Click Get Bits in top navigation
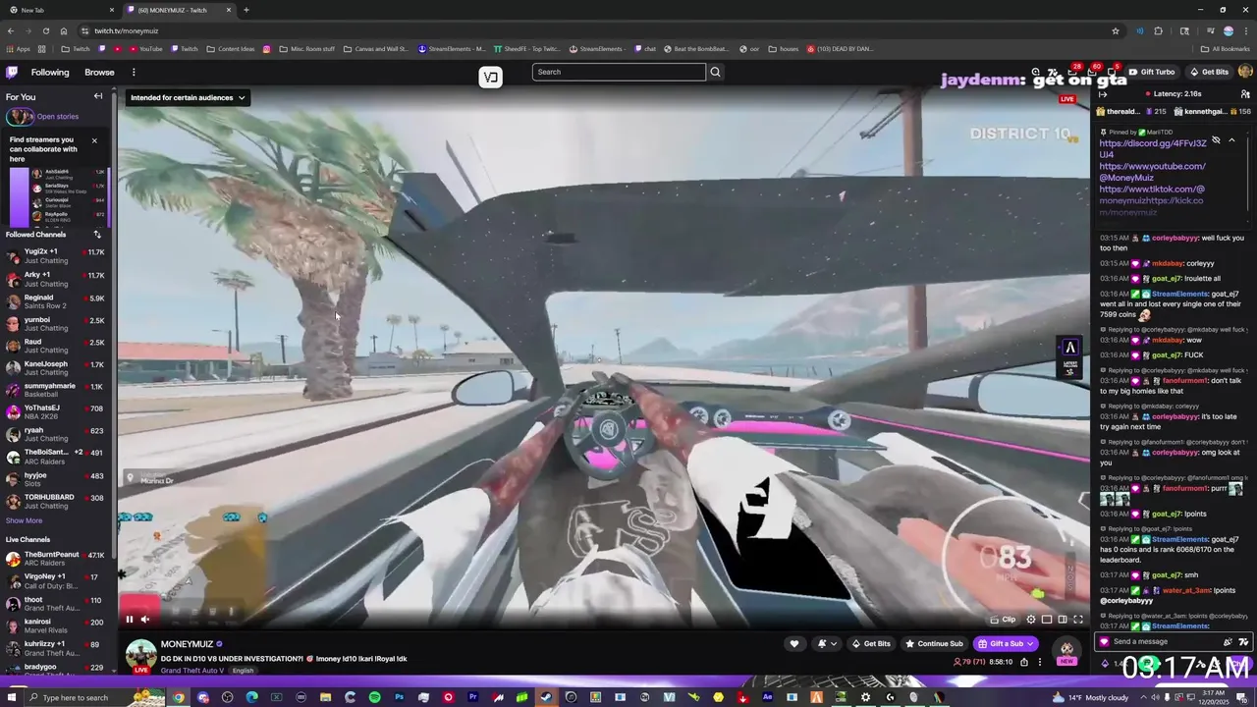The image size is (1257, 707). [x=1209, y=72]
